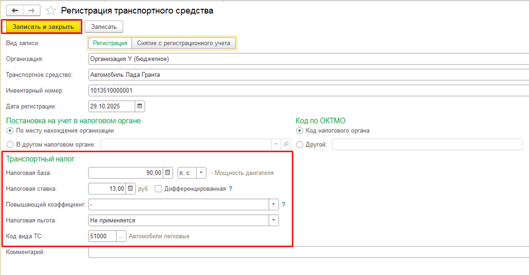Image resolution: width=529 pixels, height=275 pixels.
Task: Expand the Повышающий коэффициент dropdown
Action: (274, 204)
